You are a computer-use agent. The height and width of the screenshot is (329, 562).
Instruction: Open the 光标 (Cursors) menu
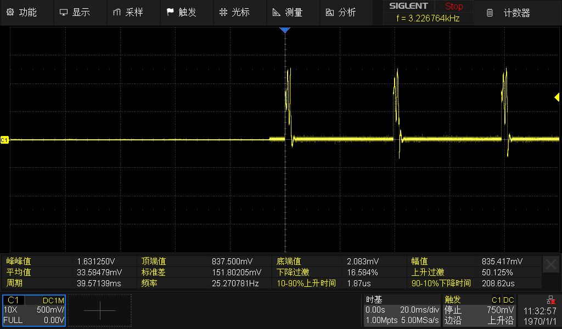click(234, 13)
